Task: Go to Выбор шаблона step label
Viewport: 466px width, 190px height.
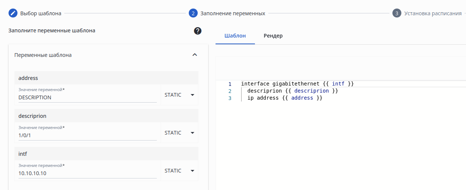Action: [x=41, y=13]
